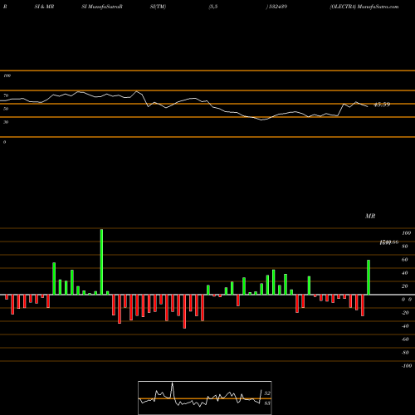Click the "SI(TM)" header label
Viewport: 415px width, 415px height.
158,7
